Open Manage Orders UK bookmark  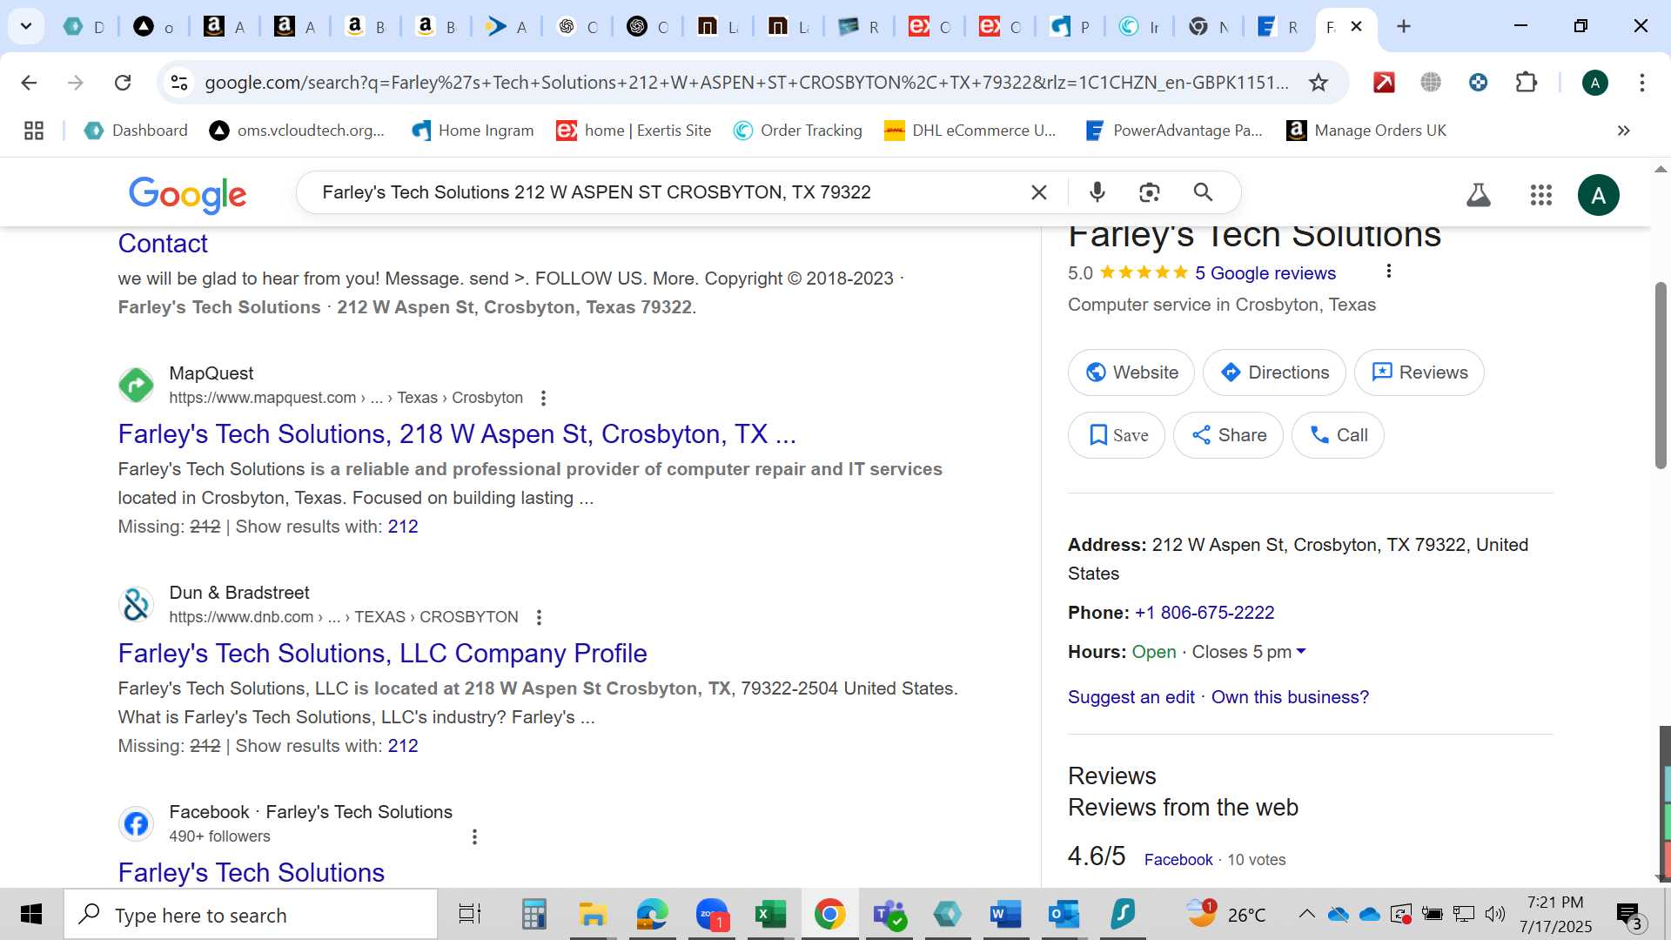[1366, 131]
